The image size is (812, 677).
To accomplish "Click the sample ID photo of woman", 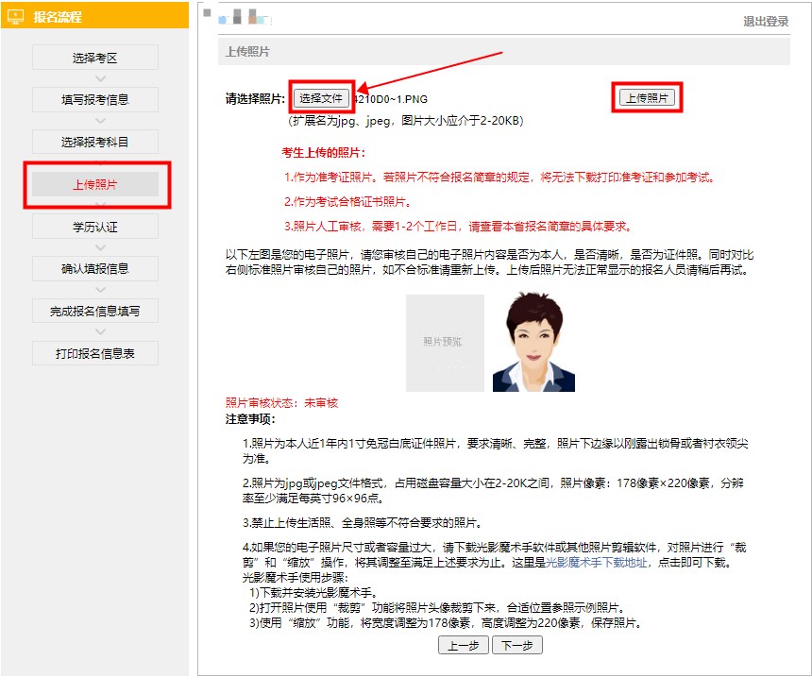I will 533,342.
